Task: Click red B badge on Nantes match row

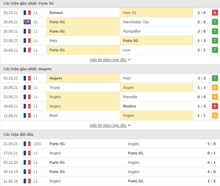Action: pos(215,106)
